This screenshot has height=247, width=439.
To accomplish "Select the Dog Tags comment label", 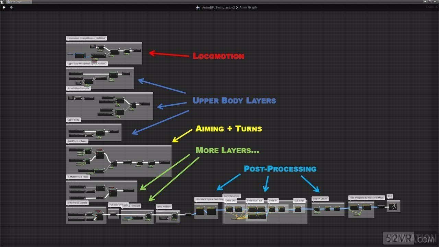I will (299, 201).
